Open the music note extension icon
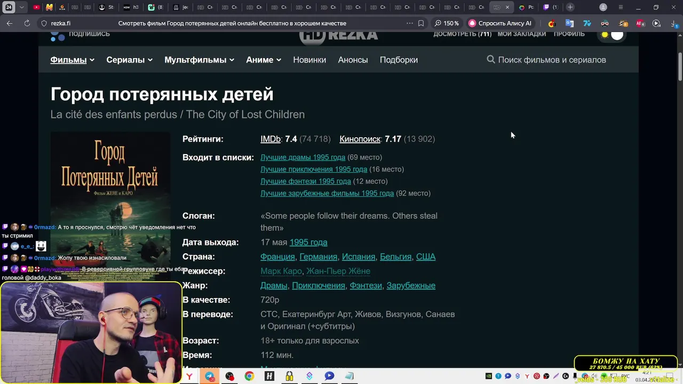Viewport: 683px width, 384px height. point(552,23)
